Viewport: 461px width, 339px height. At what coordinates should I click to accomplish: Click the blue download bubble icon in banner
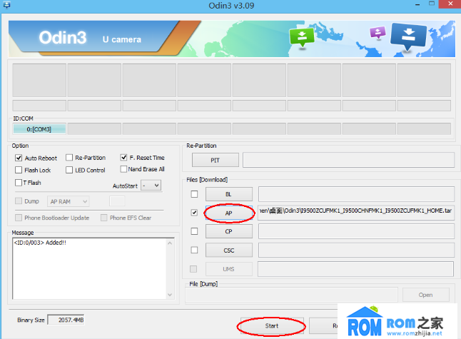[408, 36]
